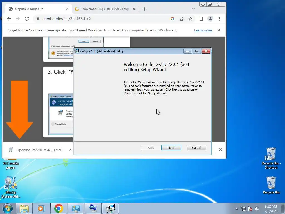Open Chrome three-dot menu
This screenshot has height=214, width=285.
(219, 19)
